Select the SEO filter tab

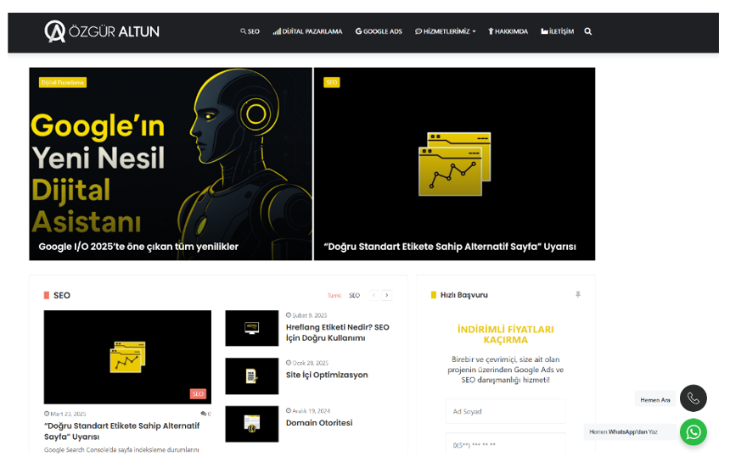click(354, 296)
